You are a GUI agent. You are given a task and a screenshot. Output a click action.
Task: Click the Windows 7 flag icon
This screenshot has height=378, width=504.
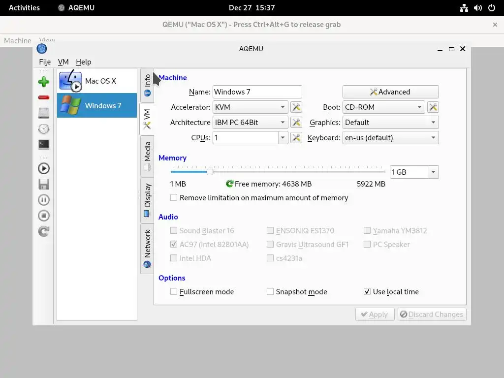[x=70, y=105]
